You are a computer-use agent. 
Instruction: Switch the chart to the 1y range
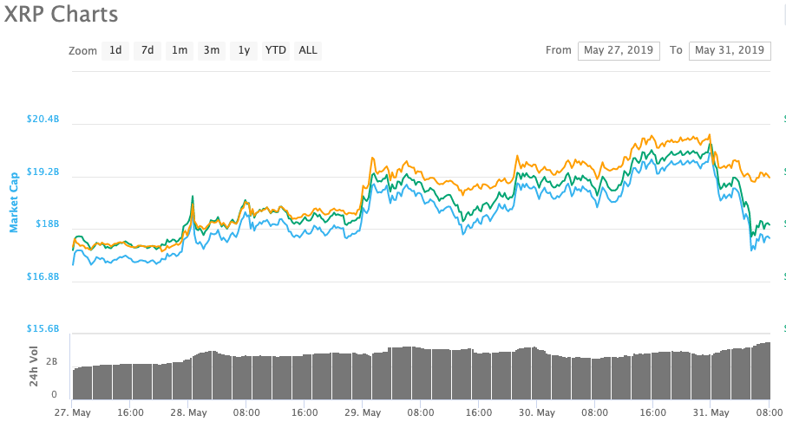point(244,50)
